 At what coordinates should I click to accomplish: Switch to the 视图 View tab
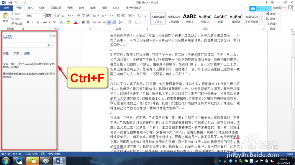pyautogui.click(x=104, y=8)
